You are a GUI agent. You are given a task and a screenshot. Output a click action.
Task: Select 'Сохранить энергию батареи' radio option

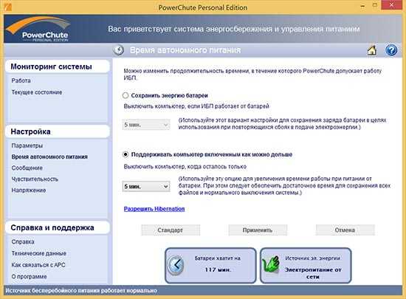pos(125,95)
